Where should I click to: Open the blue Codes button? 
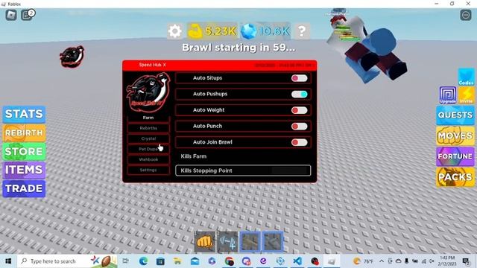pos(466,77)
